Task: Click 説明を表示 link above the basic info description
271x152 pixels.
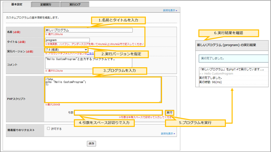Action: coord(170,11)
